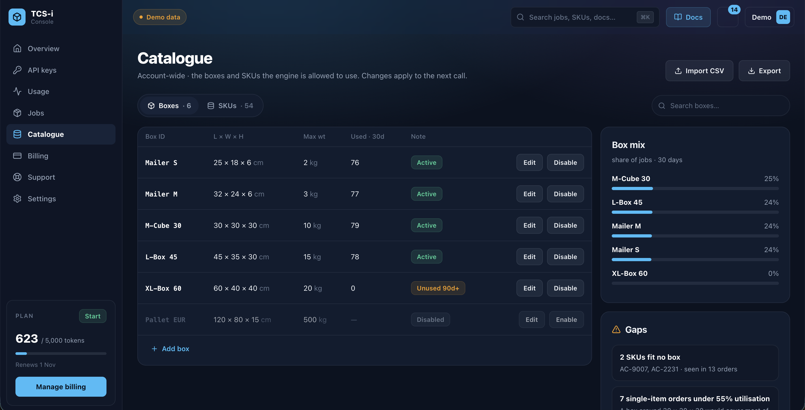Disable the Mailer S box
Image resolution: width=805 pixels, height=410 pixels.
click(565, 162)
